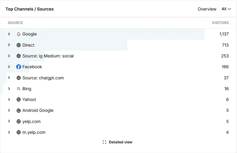237x153 pixels.
Task: Select the Yahoo! source name
Action: tap(29, 99)
